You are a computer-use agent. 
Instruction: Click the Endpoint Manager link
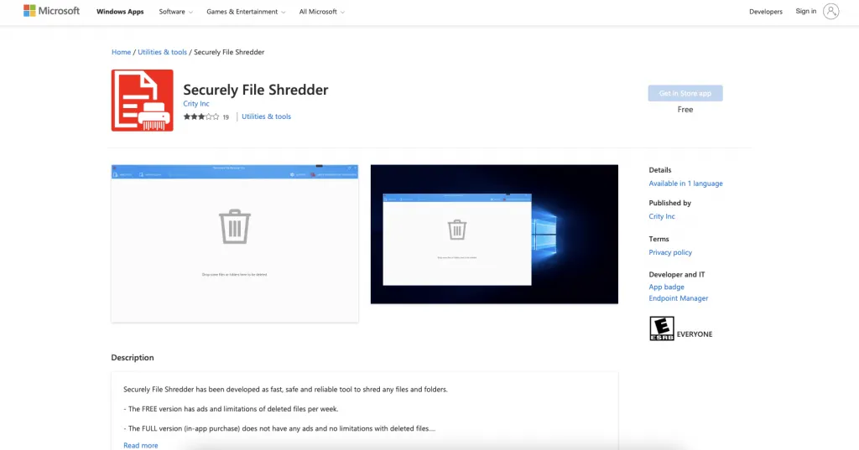point(678,298)
